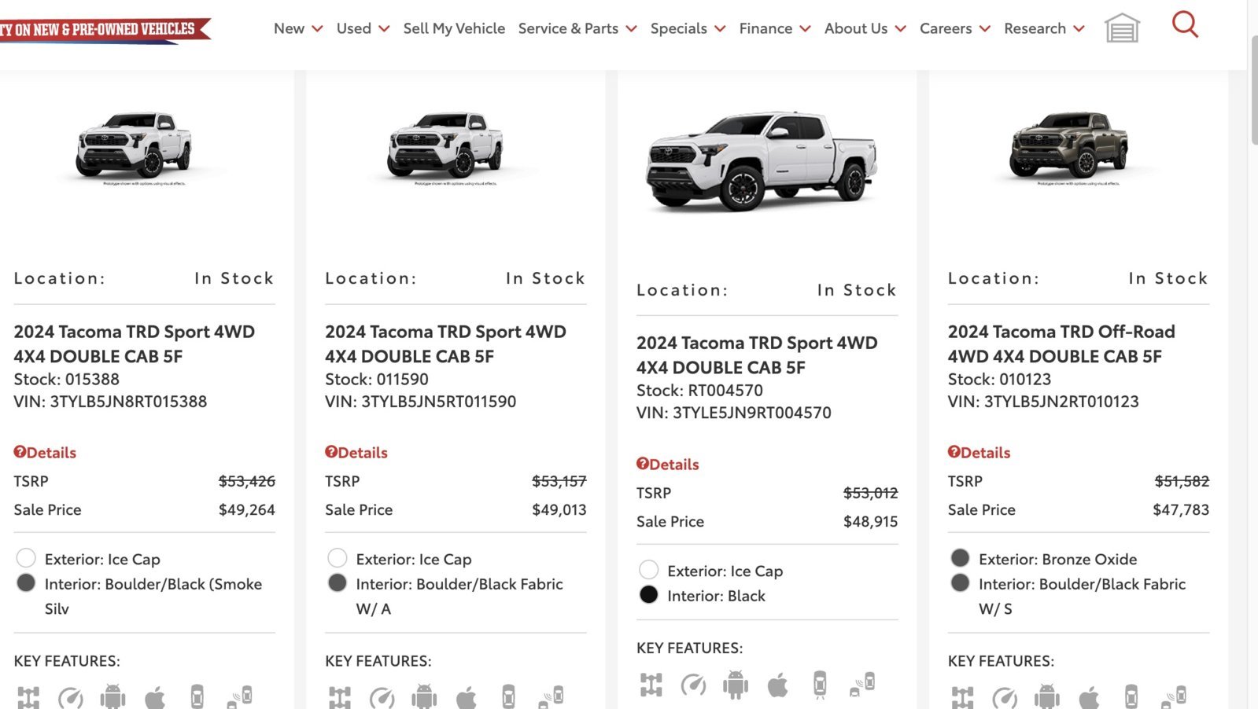Viewport: 1258px width, 709px height.
Task: Open Details for stock 011590
Action: pyautogui.click(x=356, y=453)
